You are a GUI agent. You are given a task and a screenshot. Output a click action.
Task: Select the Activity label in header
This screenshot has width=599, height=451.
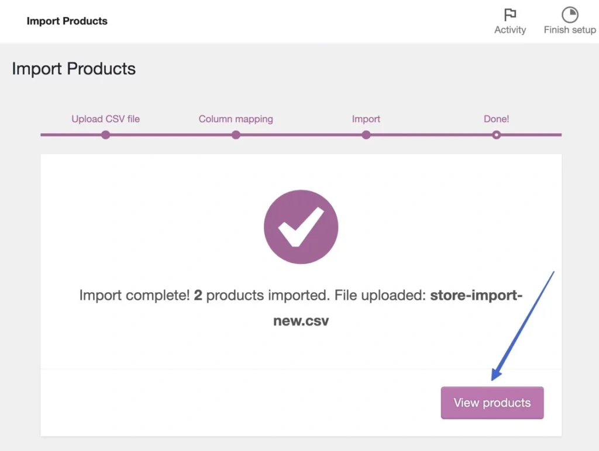click(x=510, y=30)
